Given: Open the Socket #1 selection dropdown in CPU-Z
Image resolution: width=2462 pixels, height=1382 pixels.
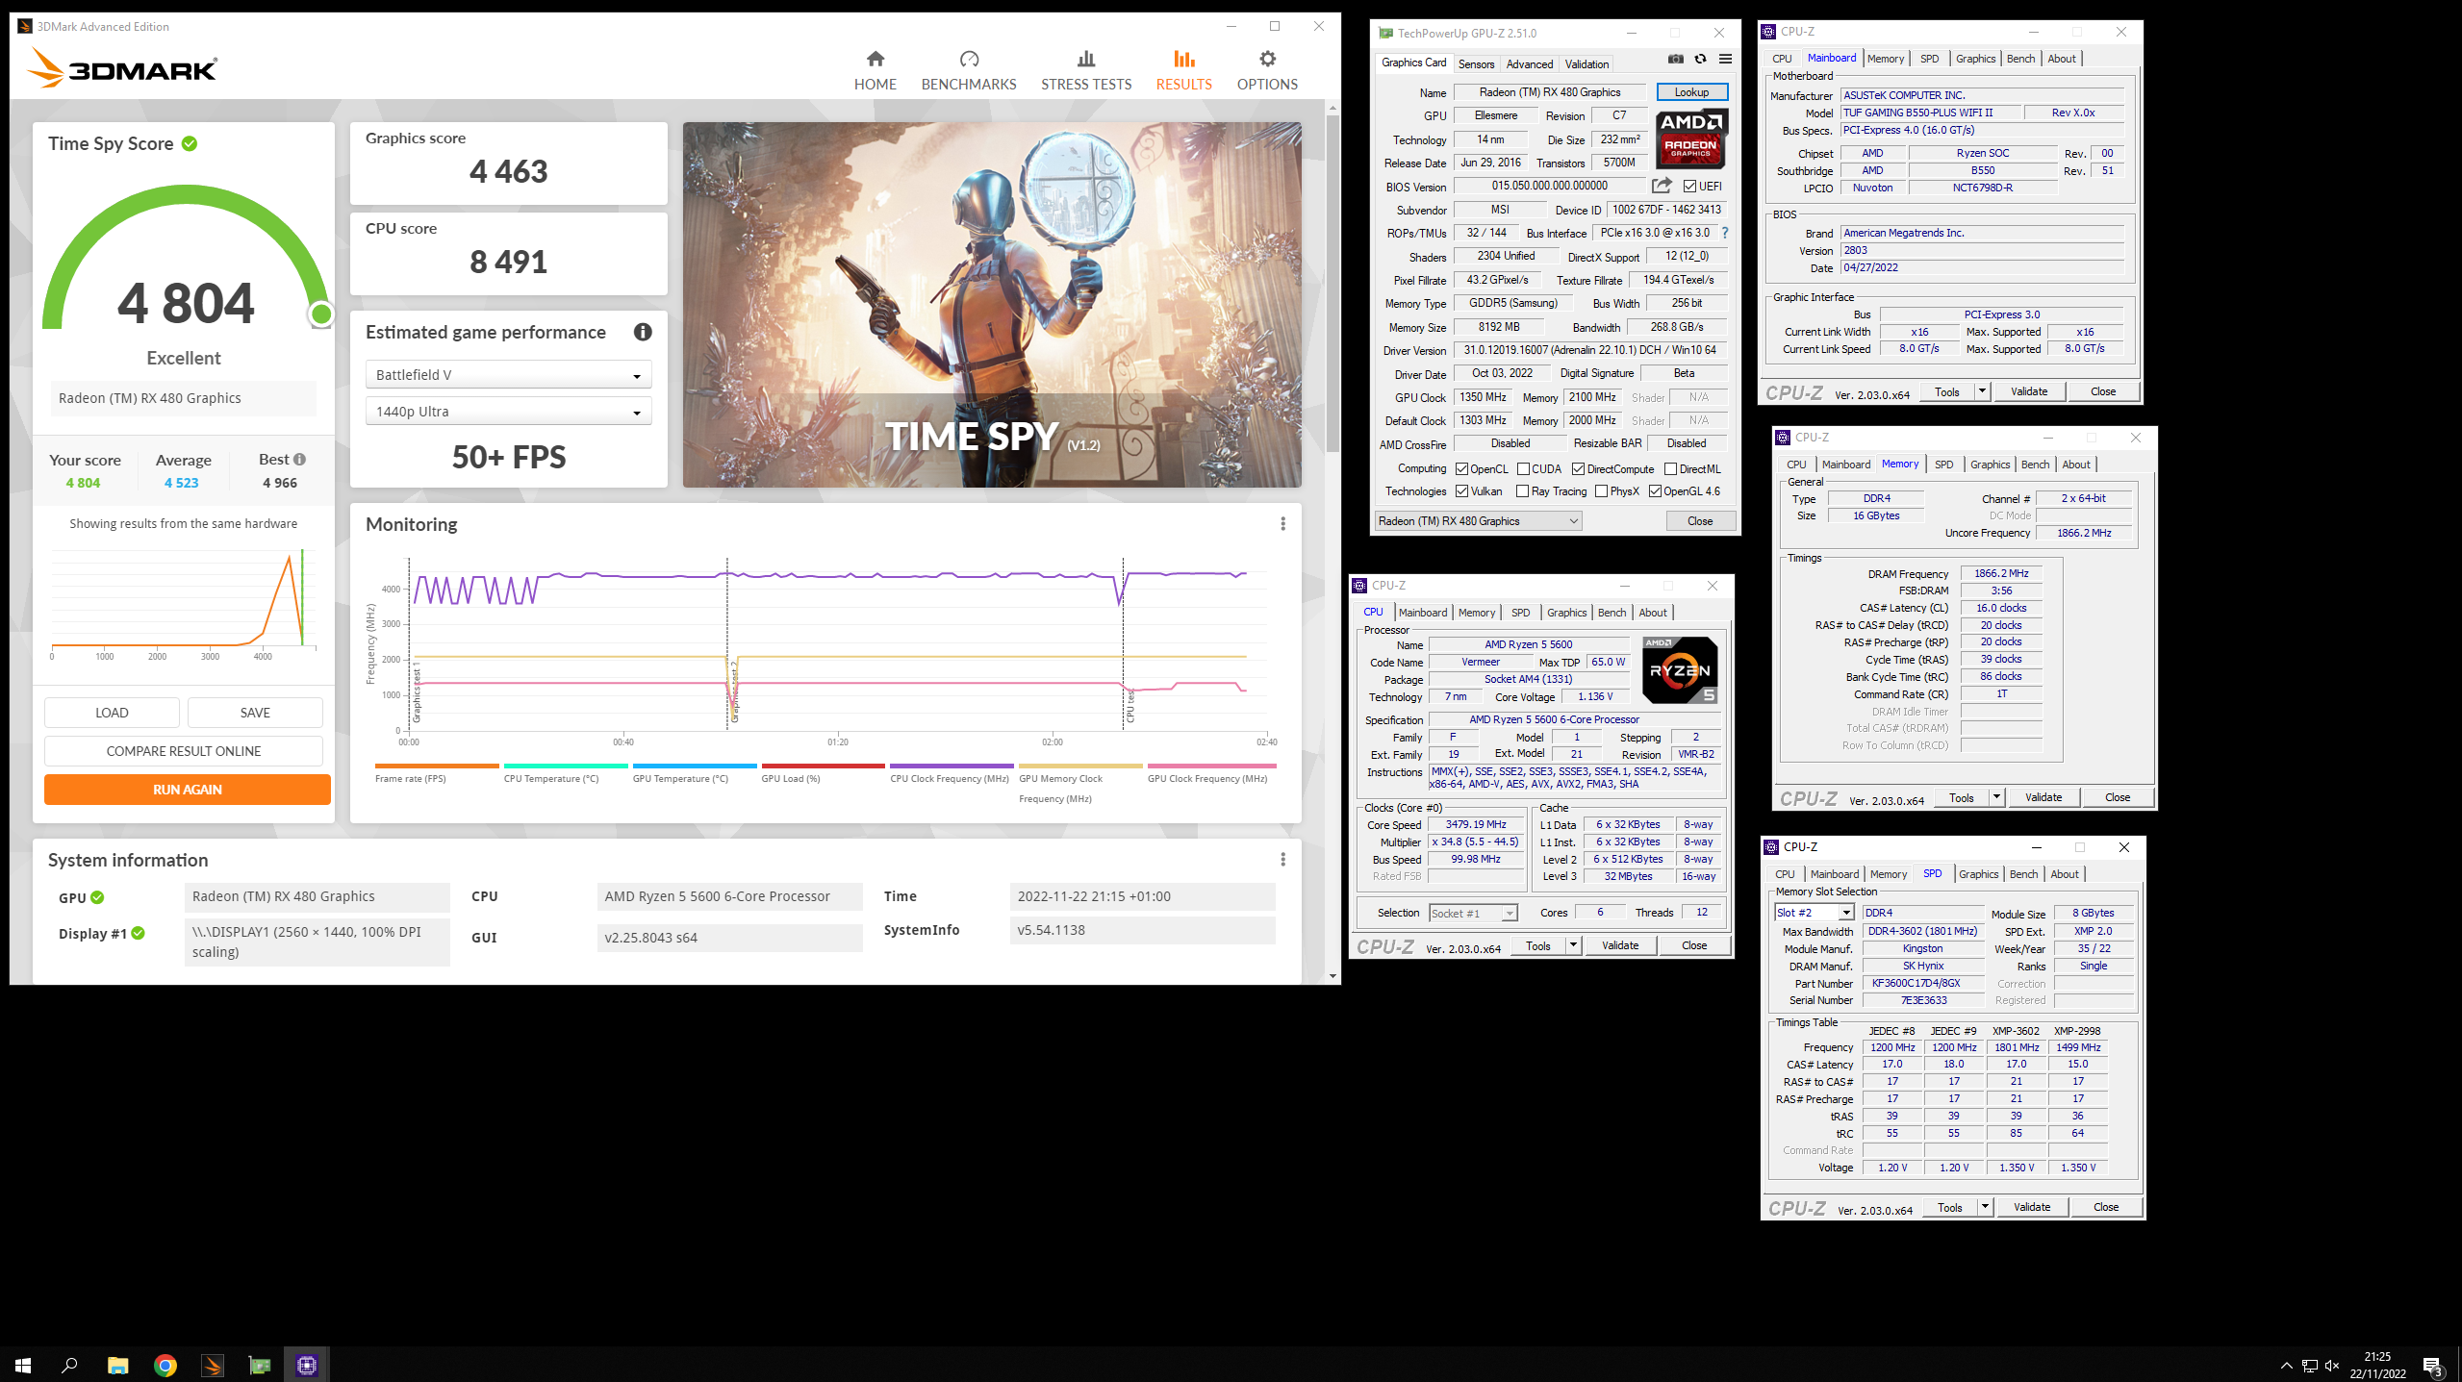Looking at the screenshot, I should (1472, 913).
